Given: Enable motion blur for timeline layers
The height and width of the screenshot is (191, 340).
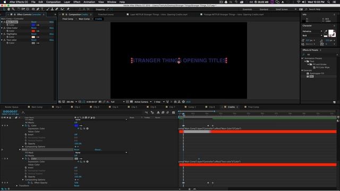Looking at the screenshot, I should (x=168, y=112).
